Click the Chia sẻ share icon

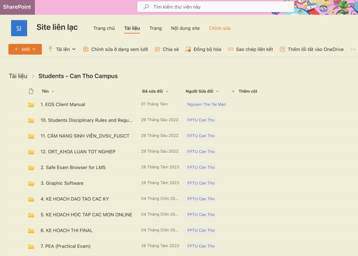157,49
